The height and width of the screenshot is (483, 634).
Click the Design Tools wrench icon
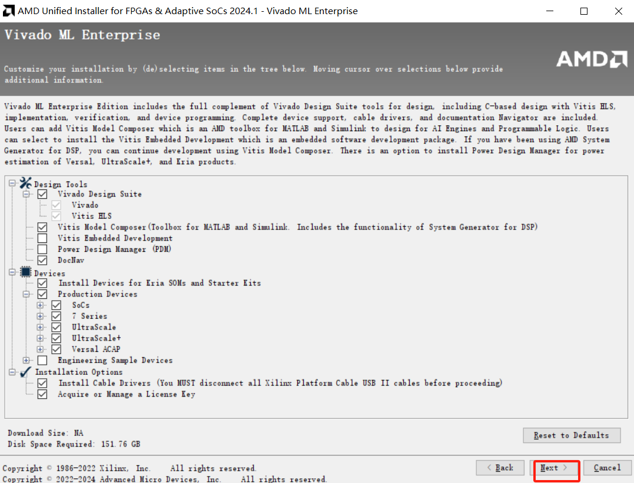point(25,184)
